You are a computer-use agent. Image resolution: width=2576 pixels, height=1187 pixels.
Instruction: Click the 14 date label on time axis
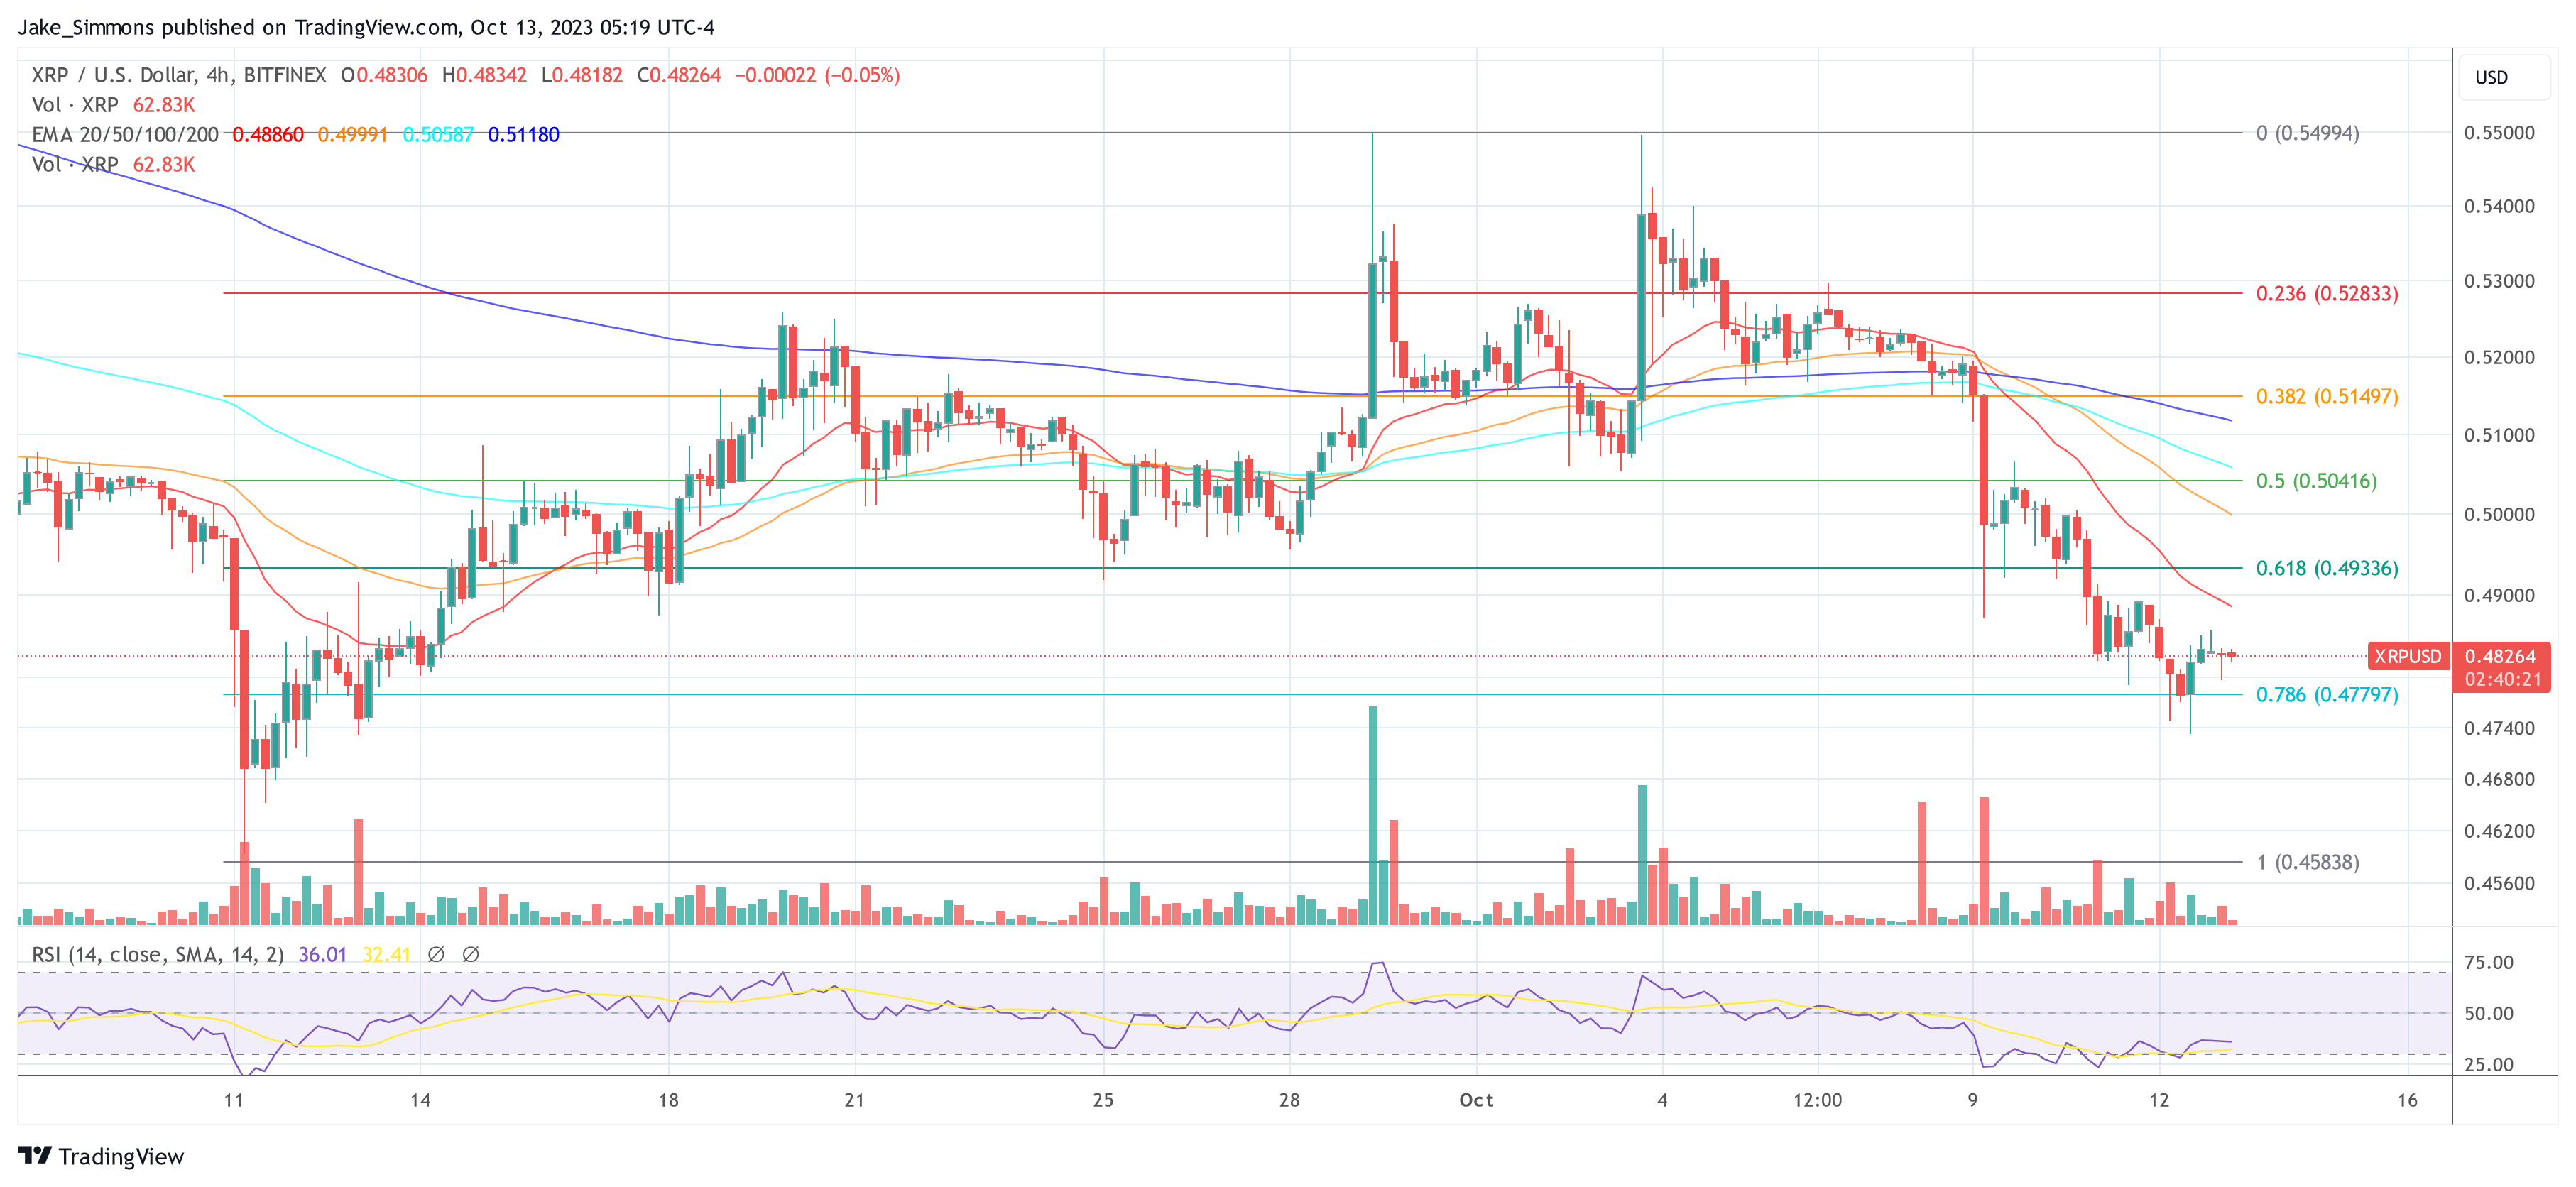(x=420, y=1100)
